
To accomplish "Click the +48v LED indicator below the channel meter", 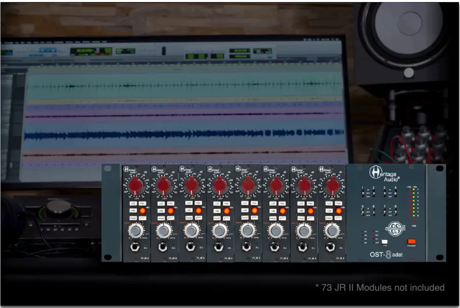I will pos(414,223).
